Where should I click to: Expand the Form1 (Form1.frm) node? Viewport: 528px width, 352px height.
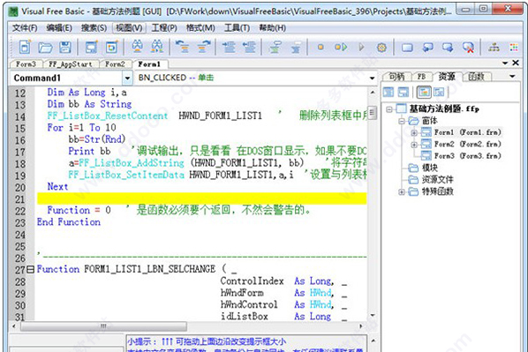tap(414, 133)
